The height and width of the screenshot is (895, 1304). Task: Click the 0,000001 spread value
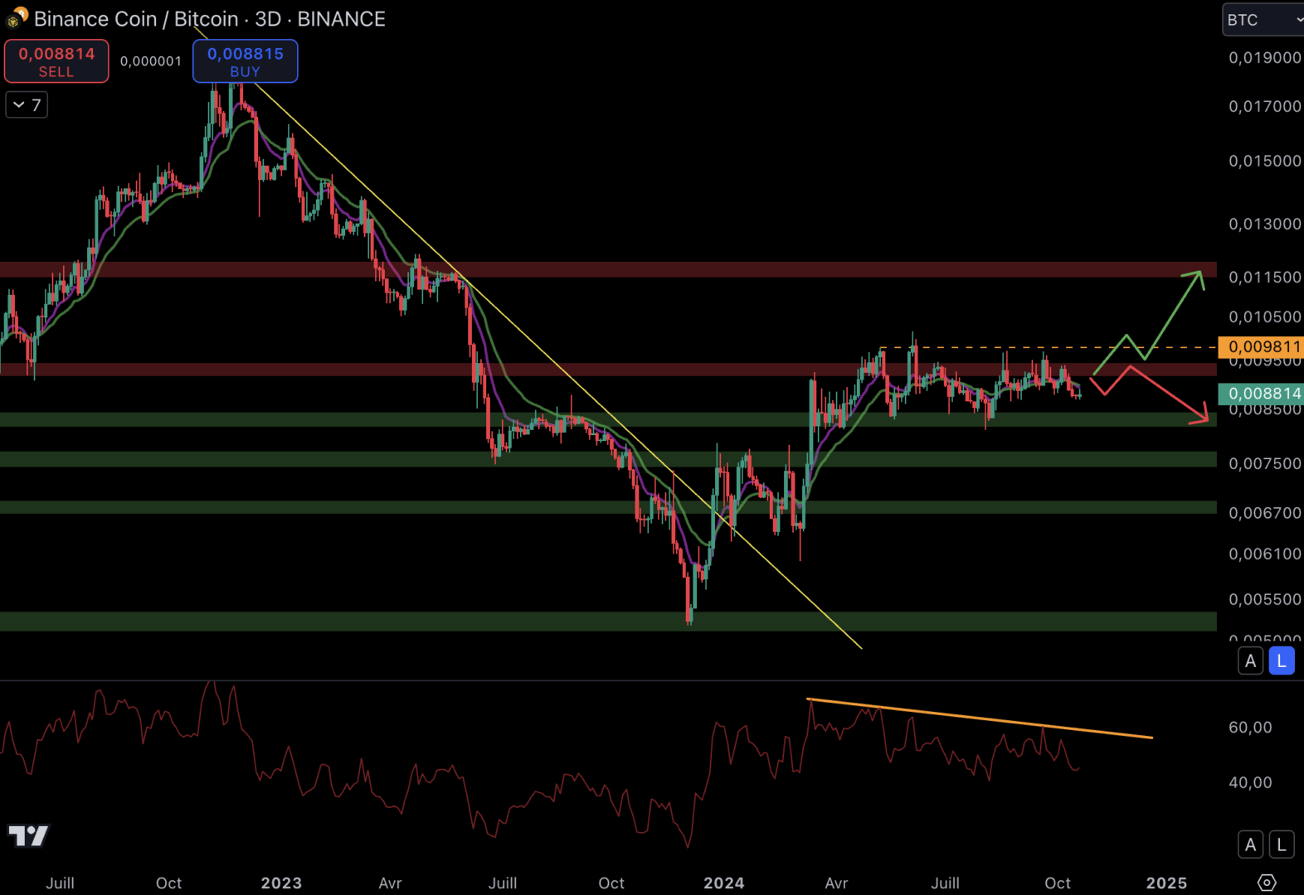point(151,61)
